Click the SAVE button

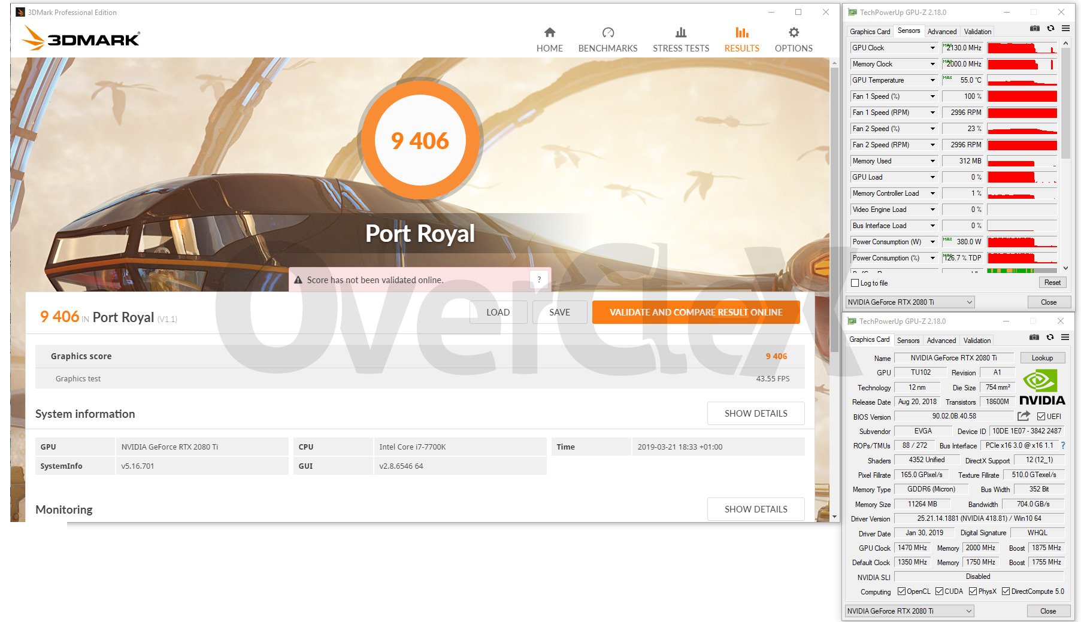(x=559, y=312)
